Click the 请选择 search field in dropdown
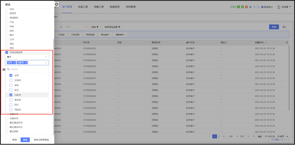This screenshot has width=295, height=145. point(27,69)
